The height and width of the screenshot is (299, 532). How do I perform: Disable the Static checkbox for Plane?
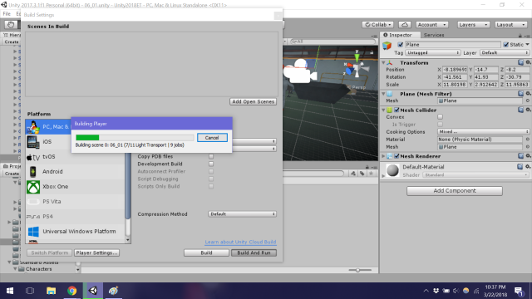point(506,45)
